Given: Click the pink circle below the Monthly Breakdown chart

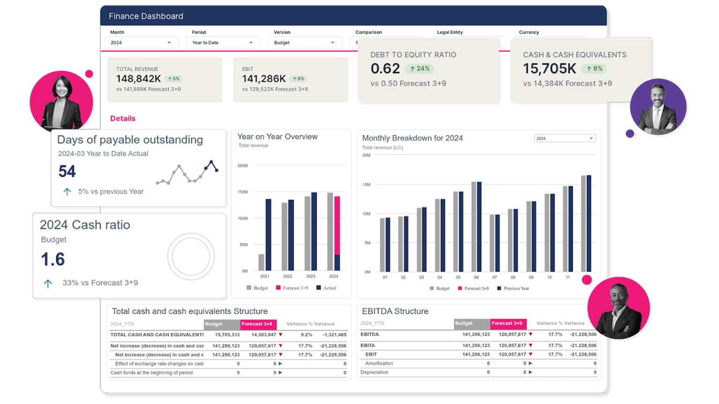Looking at the screenshot, I should pyautogui.click(x=587, y=280).
